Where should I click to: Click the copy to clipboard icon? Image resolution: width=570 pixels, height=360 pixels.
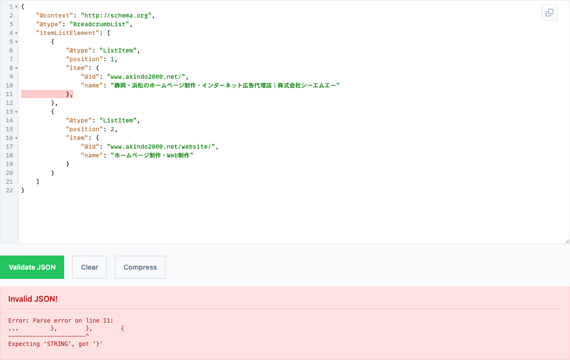tap(550, 13)
